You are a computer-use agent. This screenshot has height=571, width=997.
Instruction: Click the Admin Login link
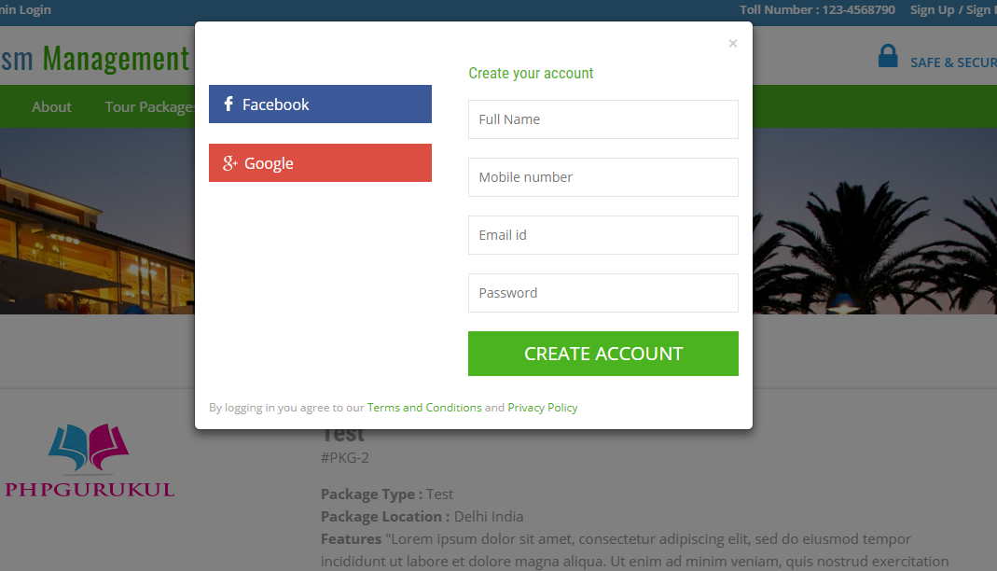25,10
